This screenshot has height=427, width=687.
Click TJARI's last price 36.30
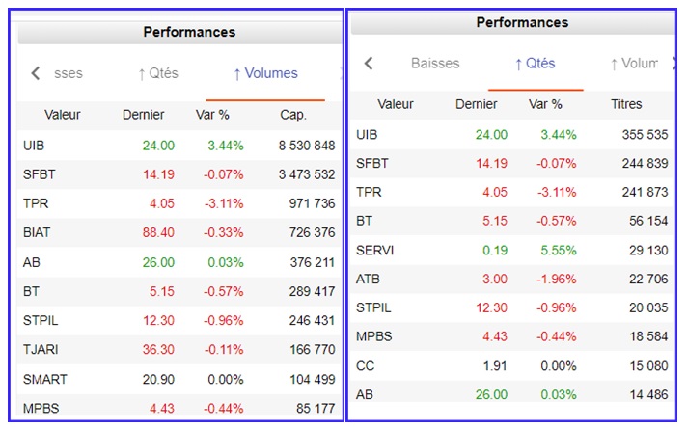click(157, 349)
